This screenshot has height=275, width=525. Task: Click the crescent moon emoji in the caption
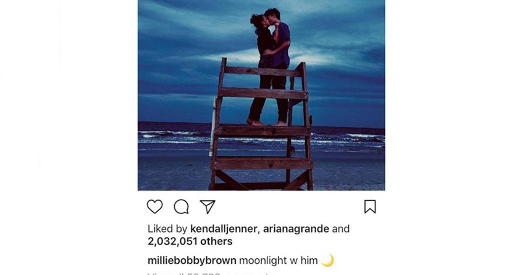[327, 261]
